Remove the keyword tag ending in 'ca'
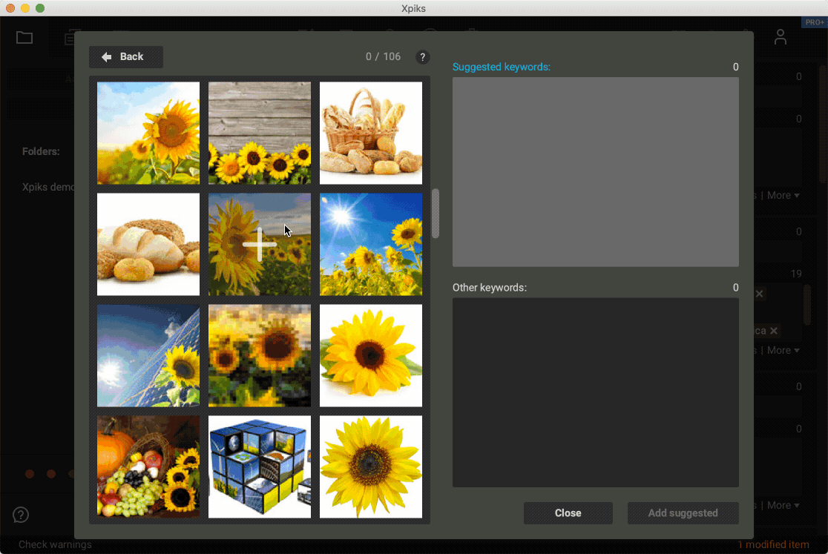Viewport: 828px width, 554px height. [774, 331]
